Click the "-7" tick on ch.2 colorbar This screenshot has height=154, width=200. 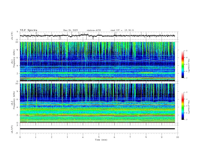tap(186, 120)
